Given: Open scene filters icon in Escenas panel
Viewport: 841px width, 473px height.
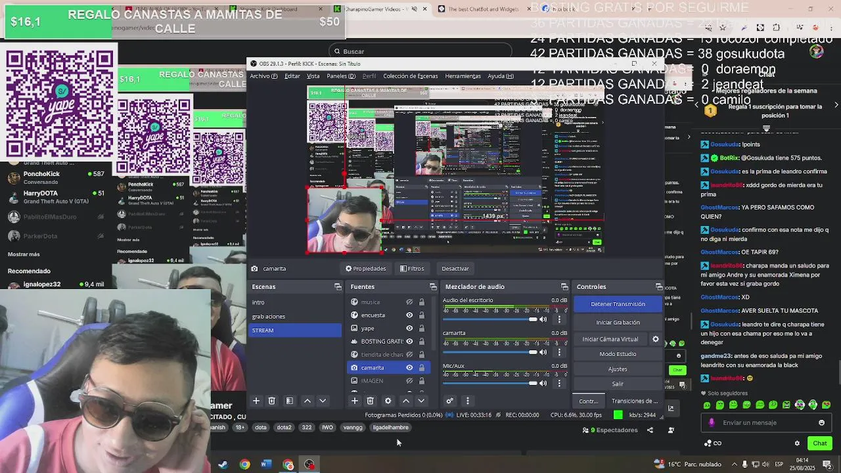Looking at the screenshot, I should pyautogui.click(x=289, y=401).
